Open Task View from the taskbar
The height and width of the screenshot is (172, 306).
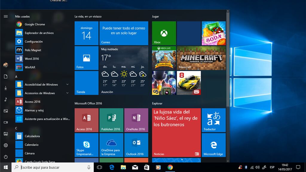click(x=100, y=168)
